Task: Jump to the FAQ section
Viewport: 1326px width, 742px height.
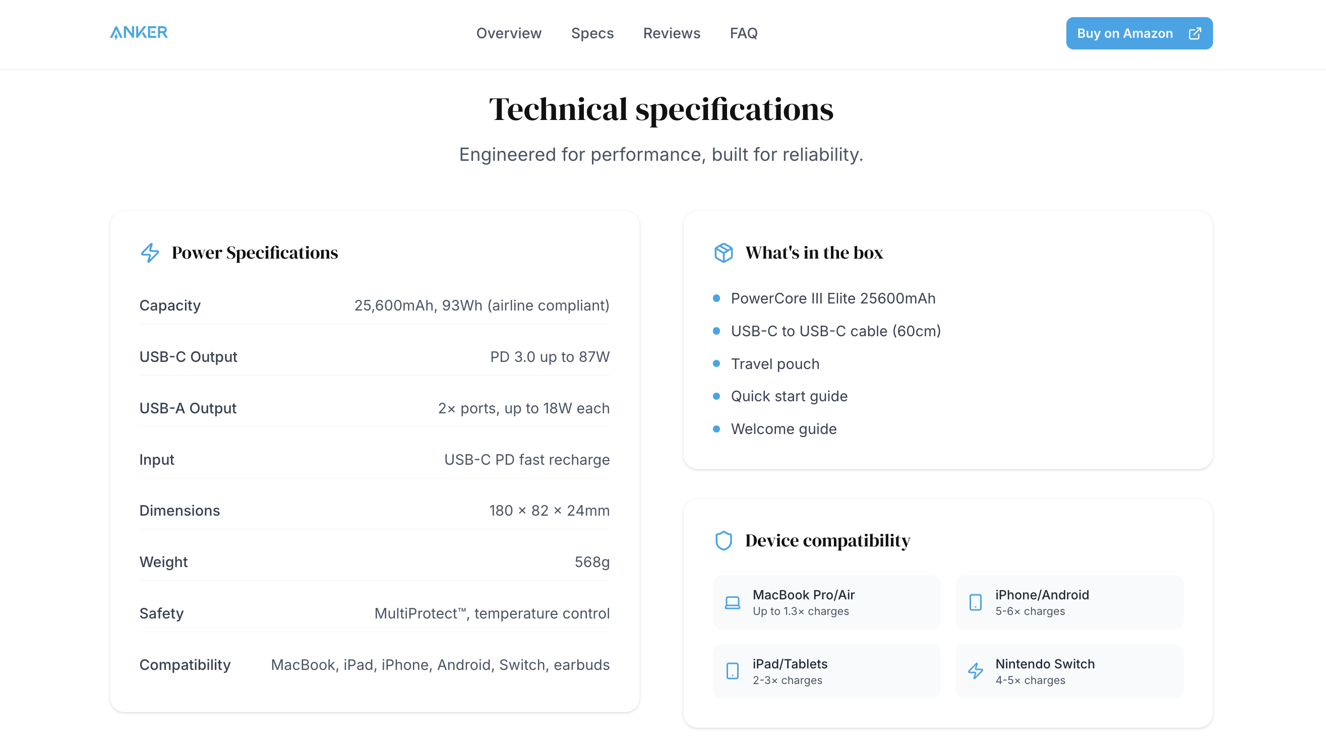Action: point(743,33)
